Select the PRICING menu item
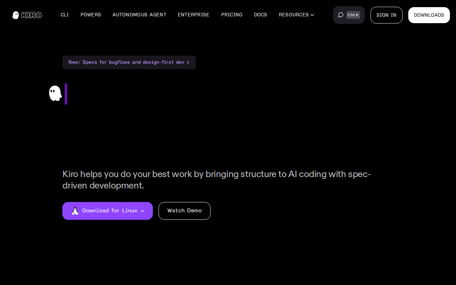The image size is (456, 285). tap(232, 15)
